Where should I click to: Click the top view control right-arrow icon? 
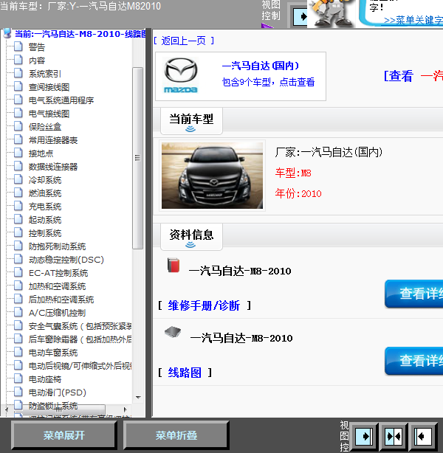[x=301, y=17]
